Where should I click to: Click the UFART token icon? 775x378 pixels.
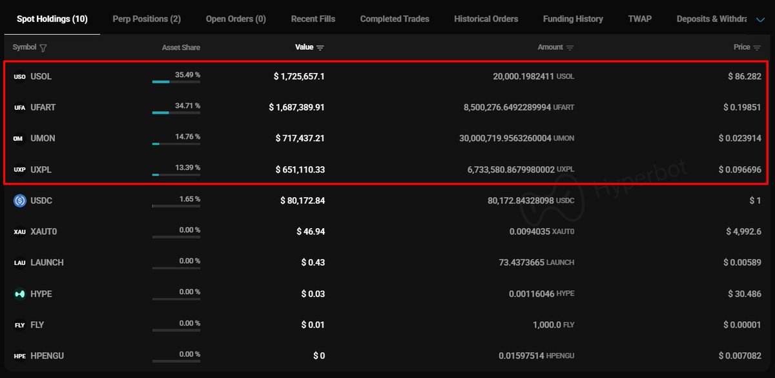pos(19,108)
